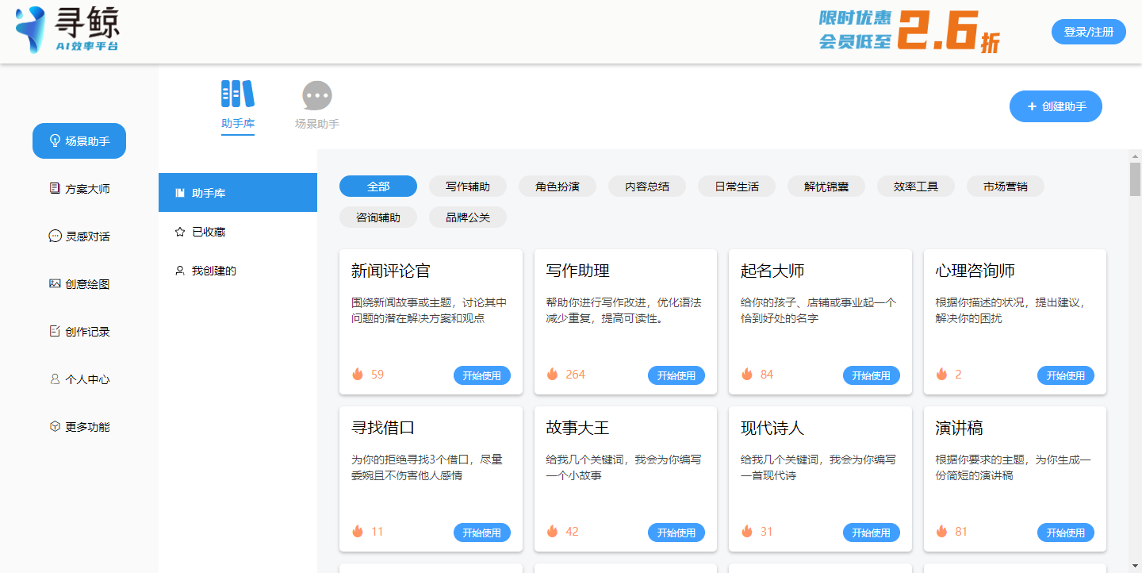This screenshot has width=1142, height=573.
Task: Open 创作记录 in the sidebar
Action: click(x=79, y=332)
